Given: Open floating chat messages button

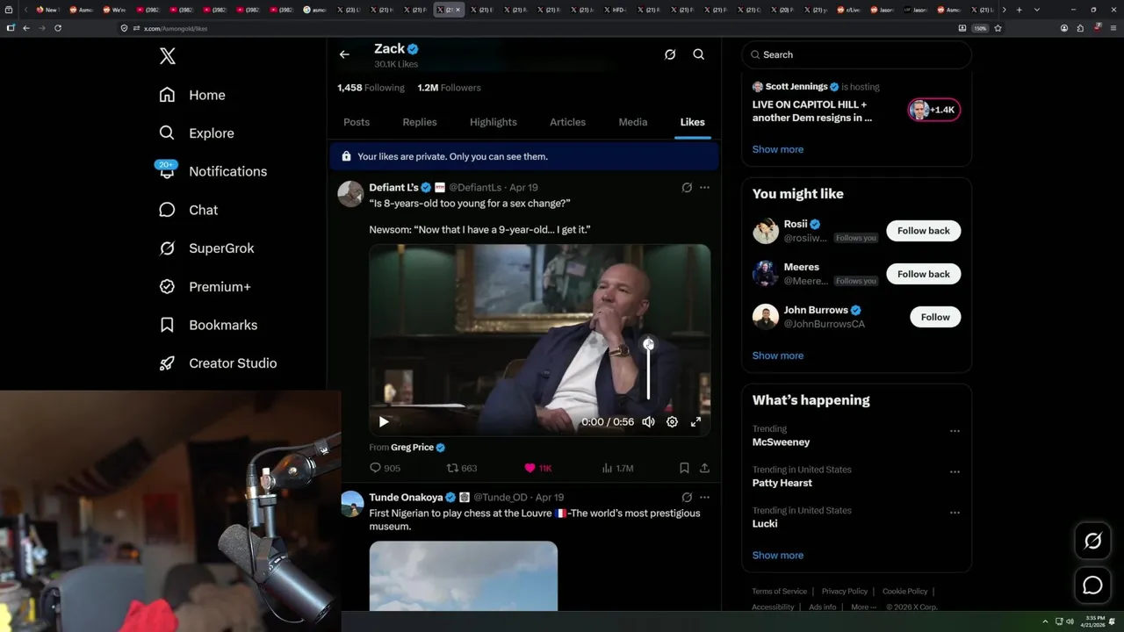Looking at the screenshot, I should [x=1092, y=585].
